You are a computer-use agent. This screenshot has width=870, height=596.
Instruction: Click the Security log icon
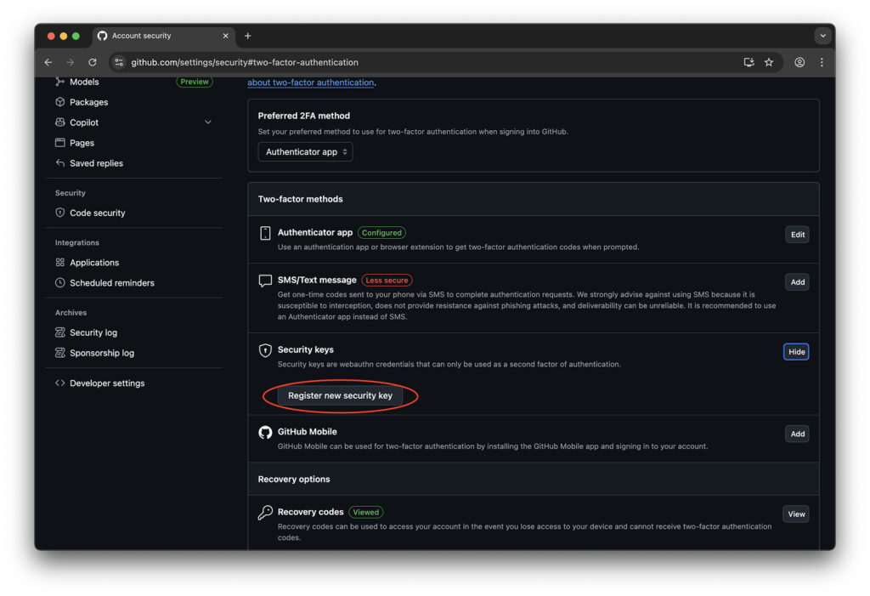[x=60, y=332]
